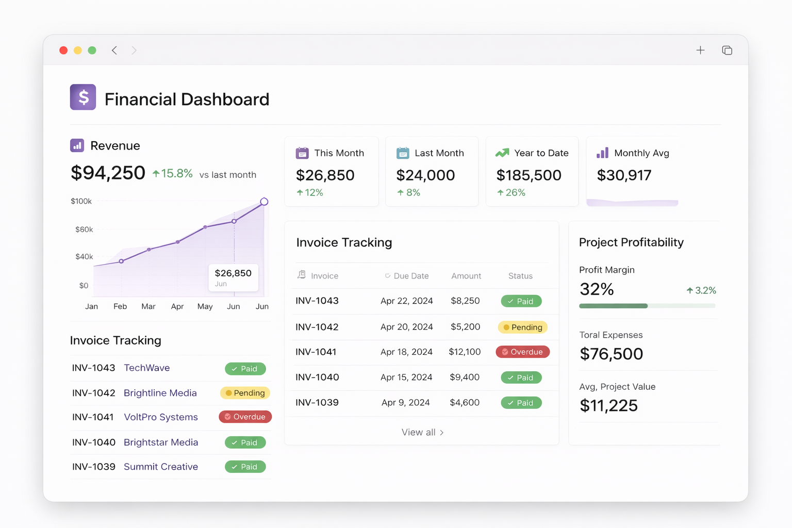Click the 12% change under This Month
This screenshot has width=792, height=528.
click(x=310, y=192)
